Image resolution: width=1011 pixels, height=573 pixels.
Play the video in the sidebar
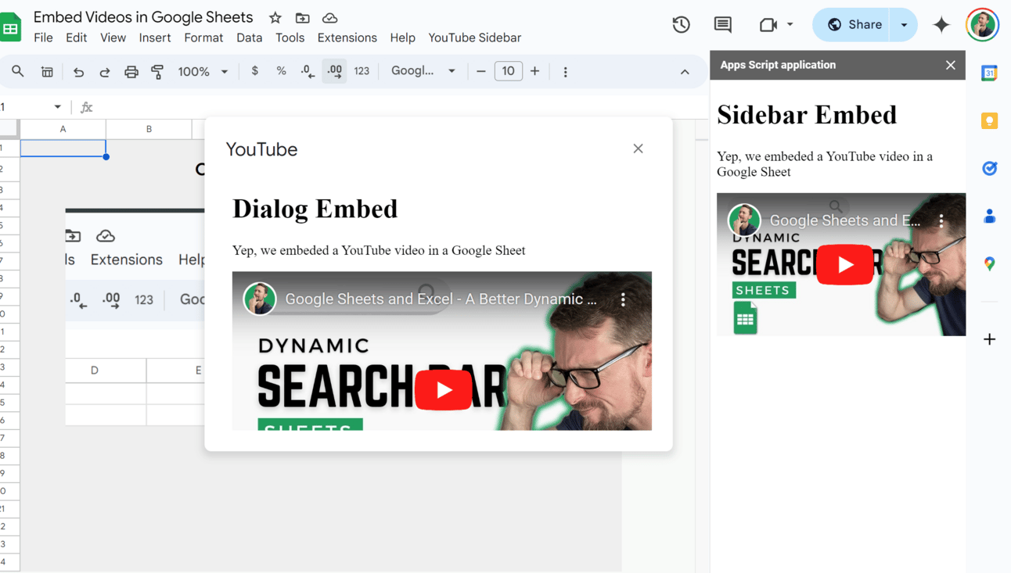coord(845,265)
